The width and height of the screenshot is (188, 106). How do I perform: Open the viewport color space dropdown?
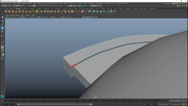click(90, 17)
